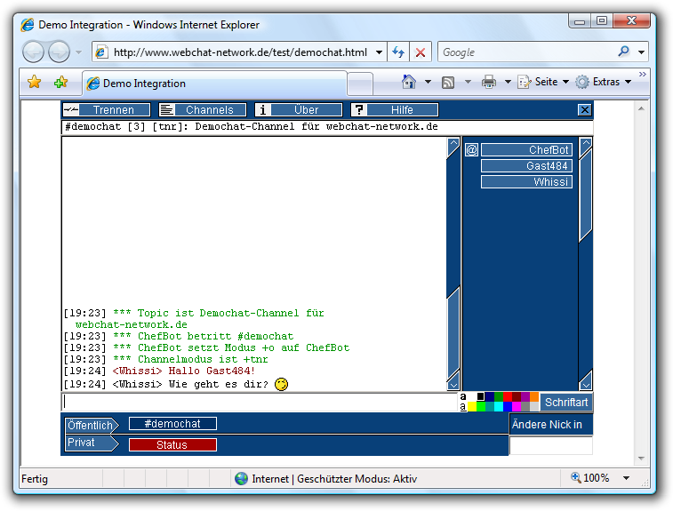The width and height of the screenshot is (673, 511).
Task: Open the search provider dropdown arrow
Action: (641, 52)
